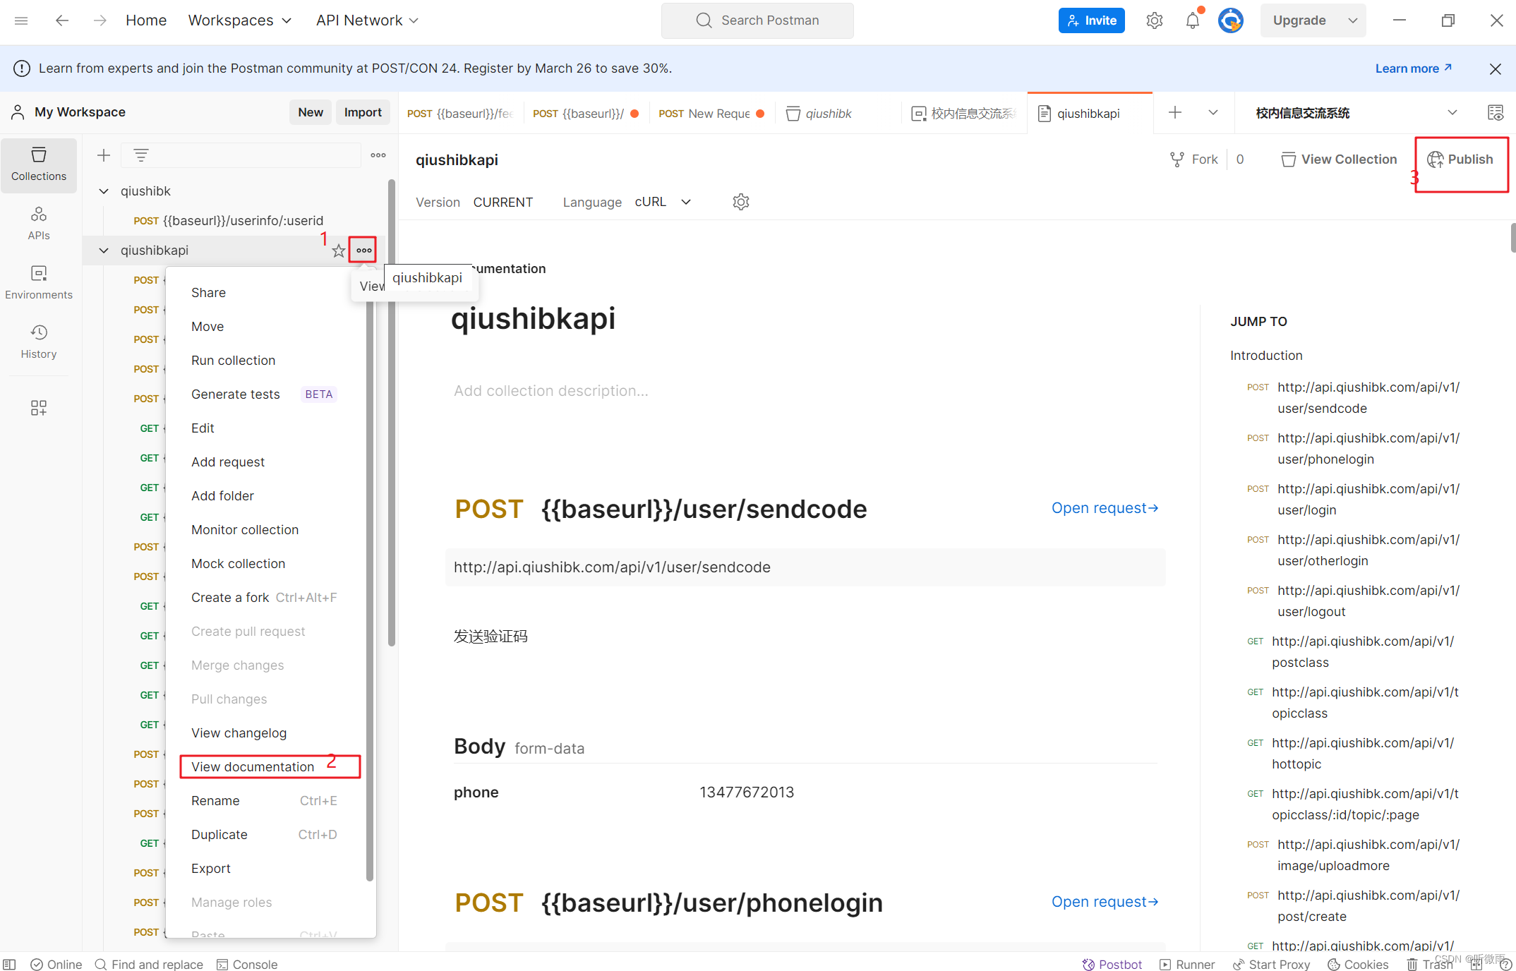Open the sidebar more options ellipsis
1516x971 pixels.
[x=378, y=155]
